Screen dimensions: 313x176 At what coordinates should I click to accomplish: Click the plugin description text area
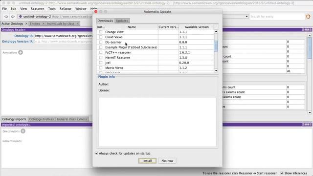[157, 122]
